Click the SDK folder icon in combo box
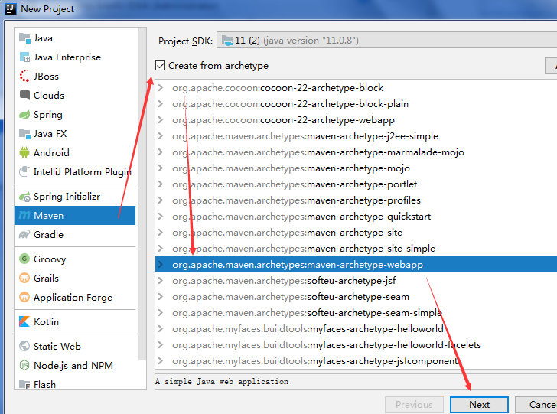 click(x=227, y=41)
